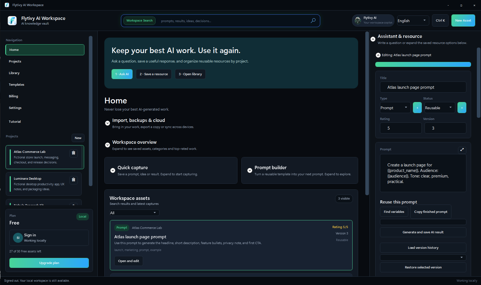The width and height of the screenshot is (481, 285).
Task: Add a new Type with the plus button
Action: pyautogui.click(x=417, y=108)
